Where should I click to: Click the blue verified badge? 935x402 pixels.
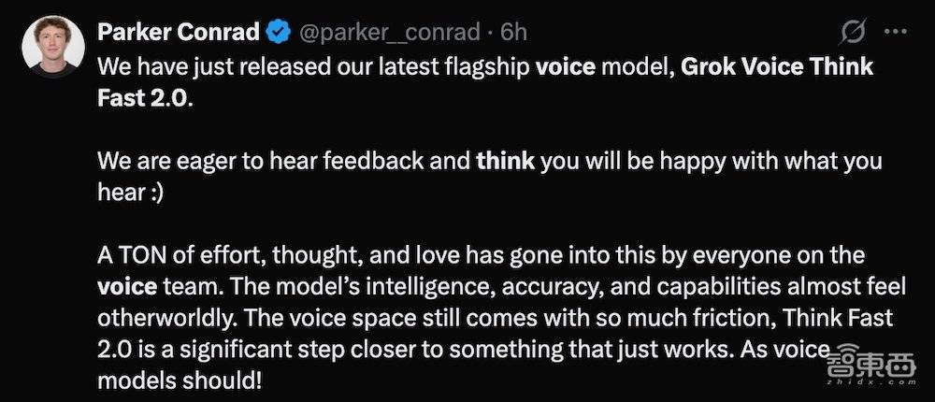click(x=278, y=32)
